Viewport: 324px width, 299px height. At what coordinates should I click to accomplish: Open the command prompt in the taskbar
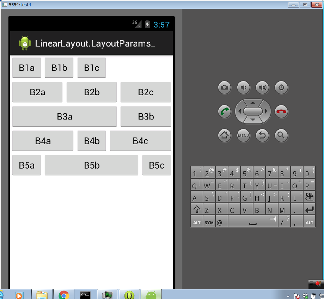click(85, 294)
